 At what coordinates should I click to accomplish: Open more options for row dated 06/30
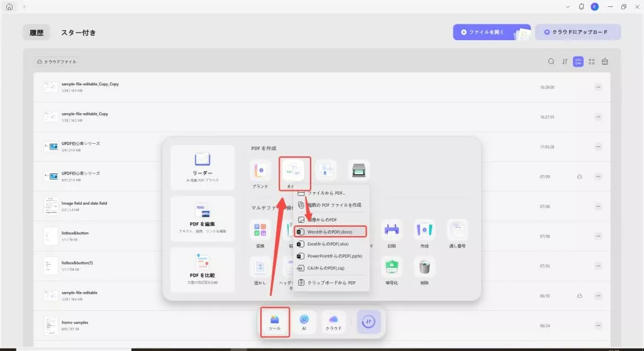coord(598,296)
